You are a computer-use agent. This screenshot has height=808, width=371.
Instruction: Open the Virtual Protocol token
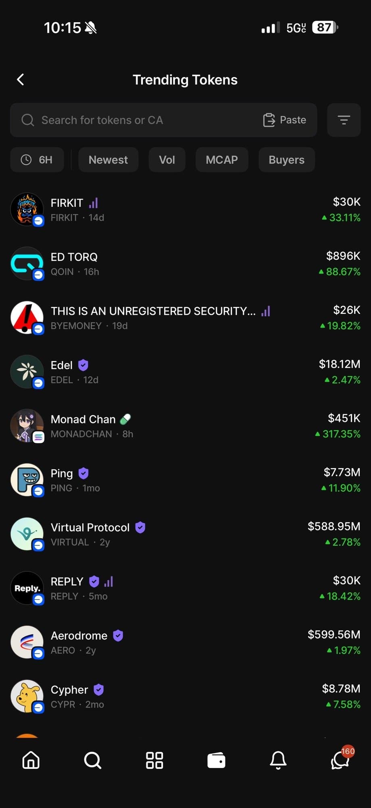185,534
